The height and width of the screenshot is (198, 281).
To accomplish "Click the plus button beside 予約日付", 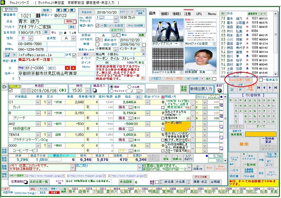I will coord(132,12).
